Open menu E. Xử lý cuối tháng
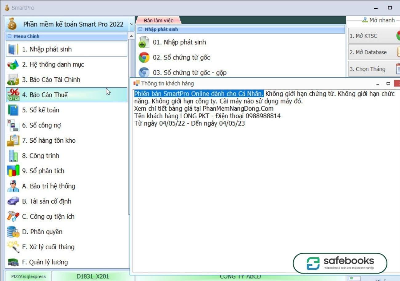The image size is (400, 281). coord(66,247)
